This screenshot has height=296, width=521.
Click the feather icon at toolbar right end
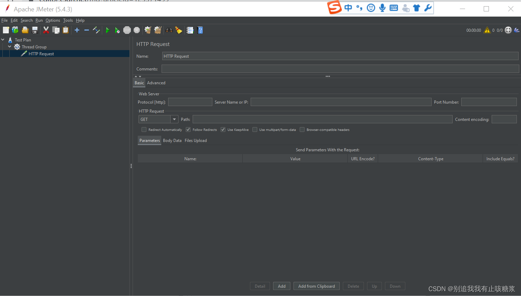517,30
